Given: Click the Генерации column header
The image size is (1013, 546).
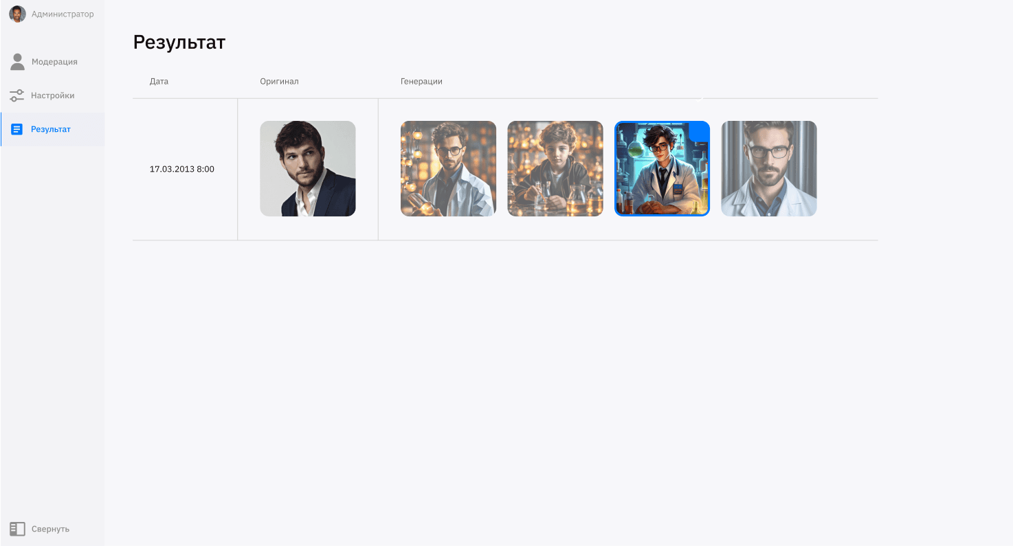Looking at the screenshot, I should click(421, 81).
